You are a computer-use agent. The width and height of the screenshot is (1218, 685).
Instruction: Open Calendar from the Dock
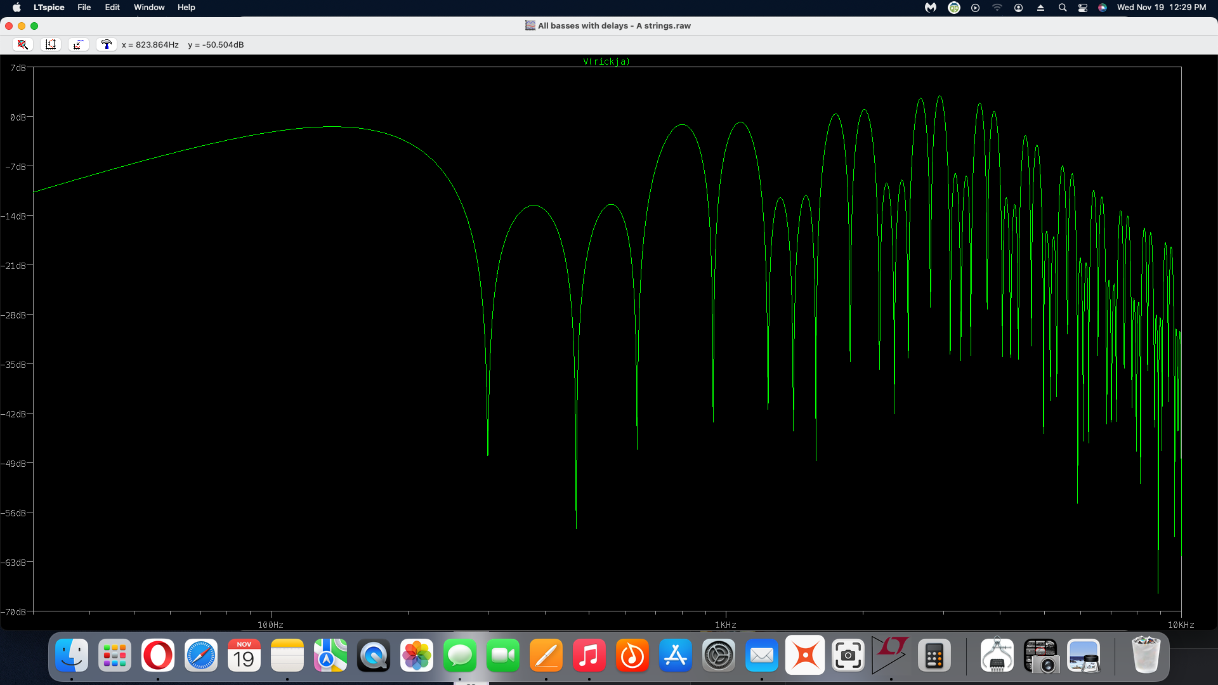244,655
